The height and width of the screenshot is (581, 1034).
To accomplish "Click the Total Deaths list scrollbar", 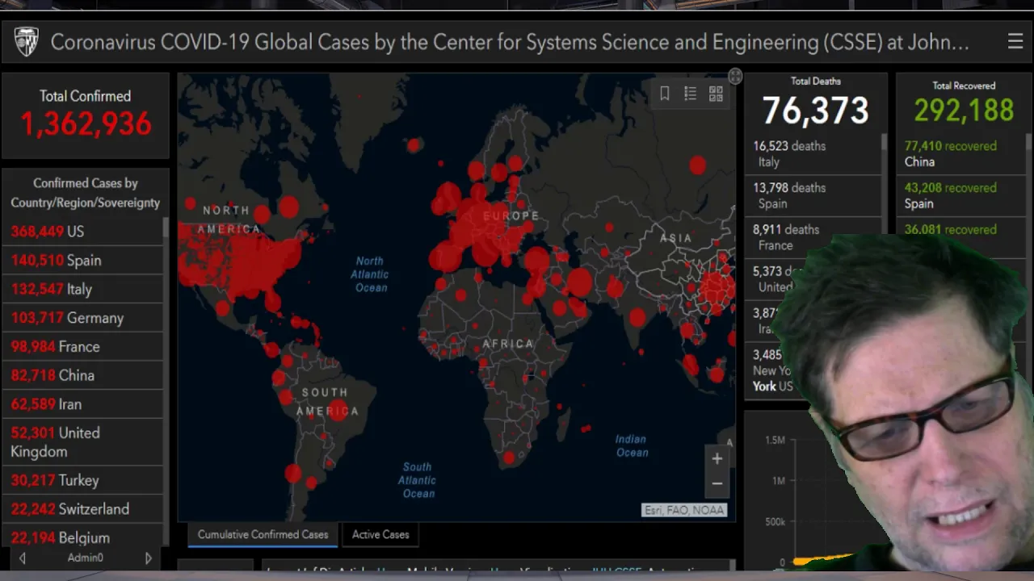I will pos(884,144).
